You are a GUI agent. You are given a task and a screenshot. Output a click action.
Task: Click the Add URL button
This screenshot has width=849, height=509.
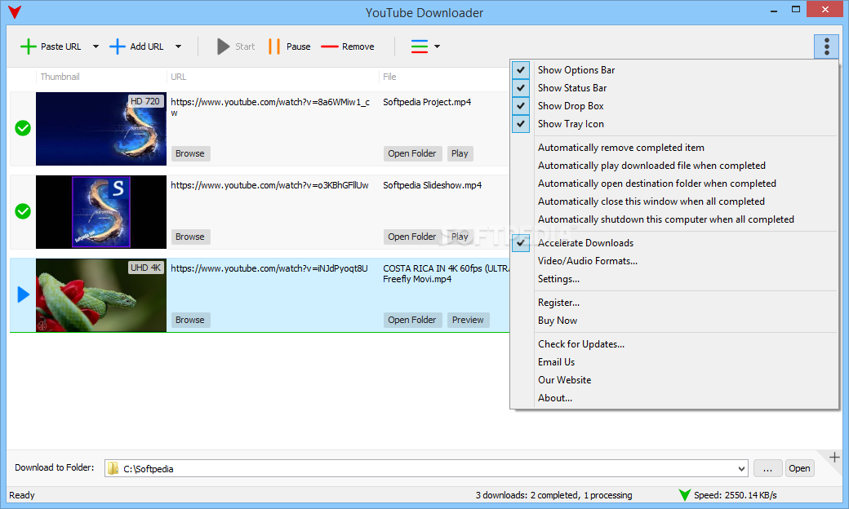click(x=136, y=46)
